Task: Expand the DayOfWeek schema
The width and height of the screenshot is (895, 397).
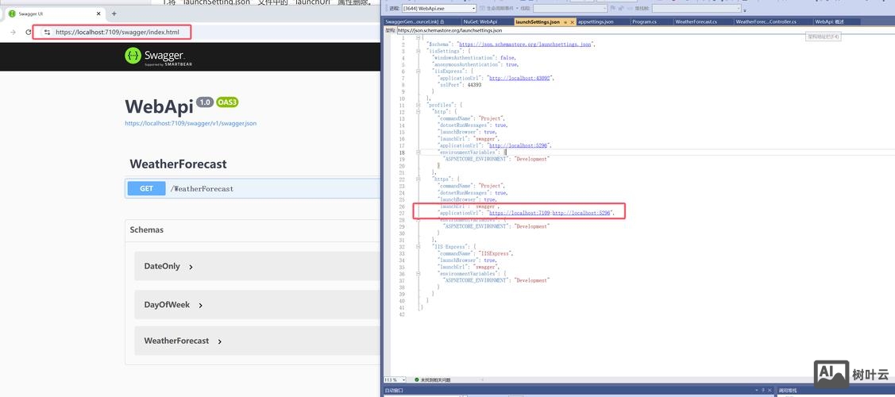Action: (200, 305)
